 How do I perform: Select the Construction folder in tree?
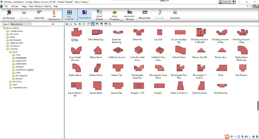tap(16, 31)
